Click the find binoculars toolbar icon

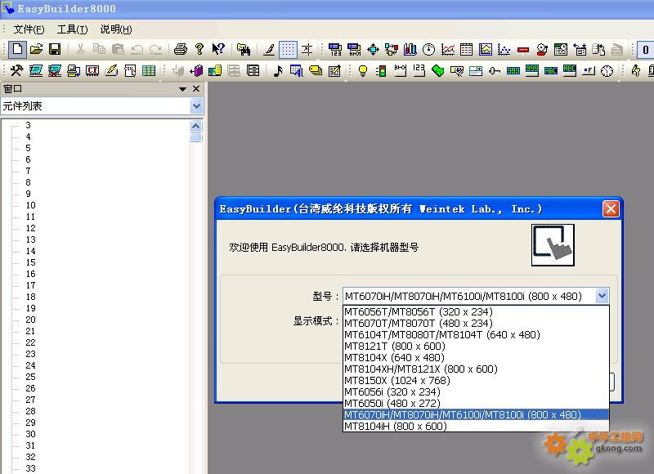click(x=244, y=50)
